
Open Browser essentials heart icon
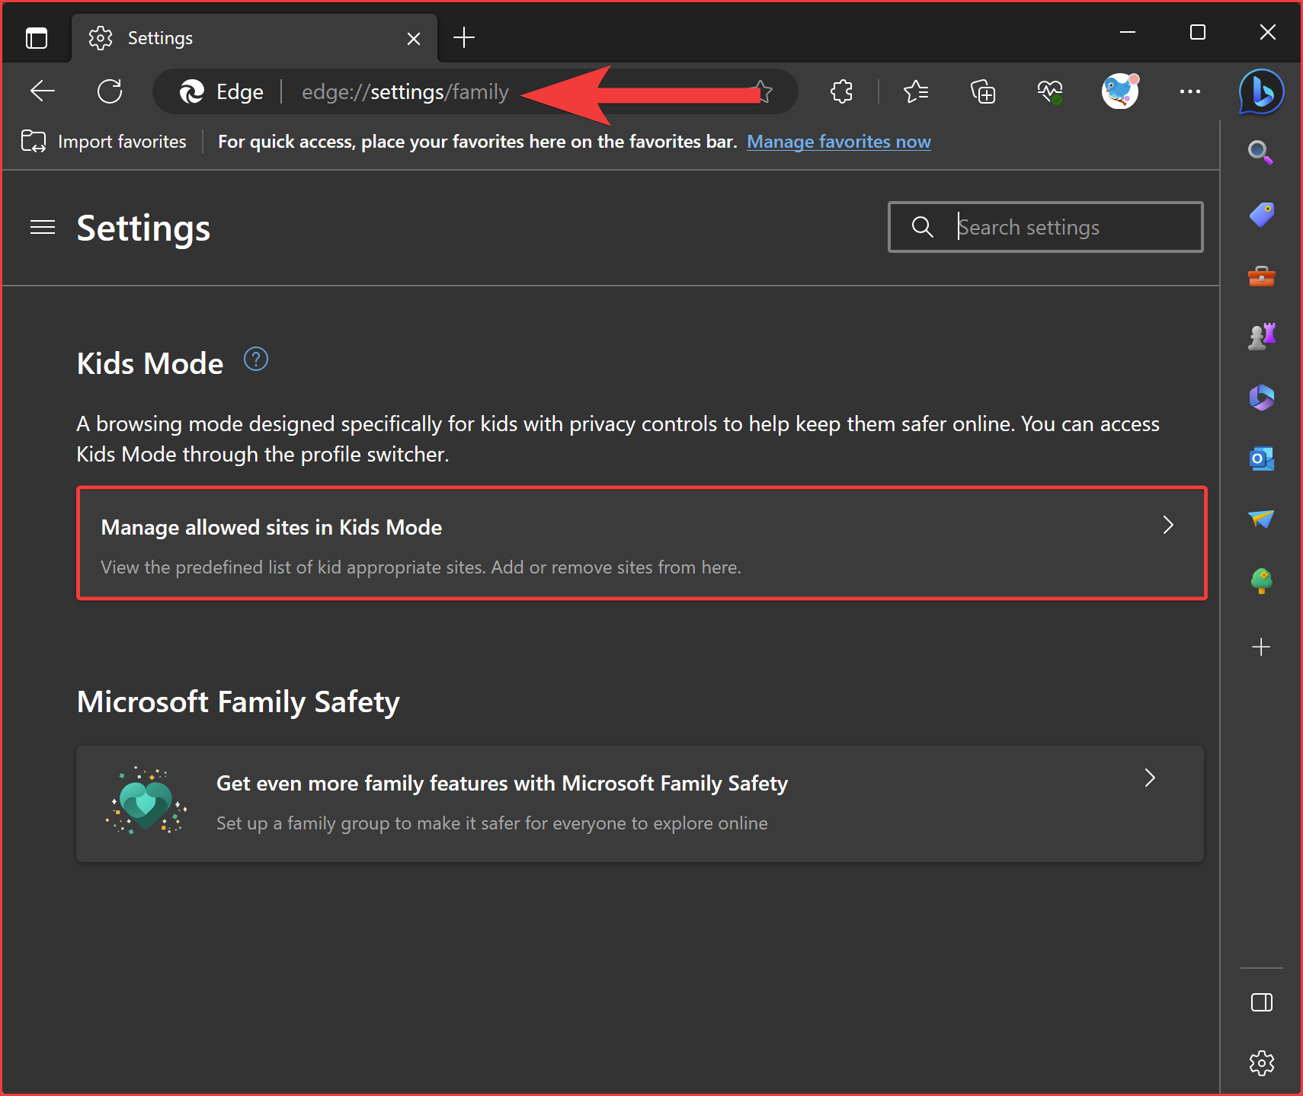pos(1050,92)
